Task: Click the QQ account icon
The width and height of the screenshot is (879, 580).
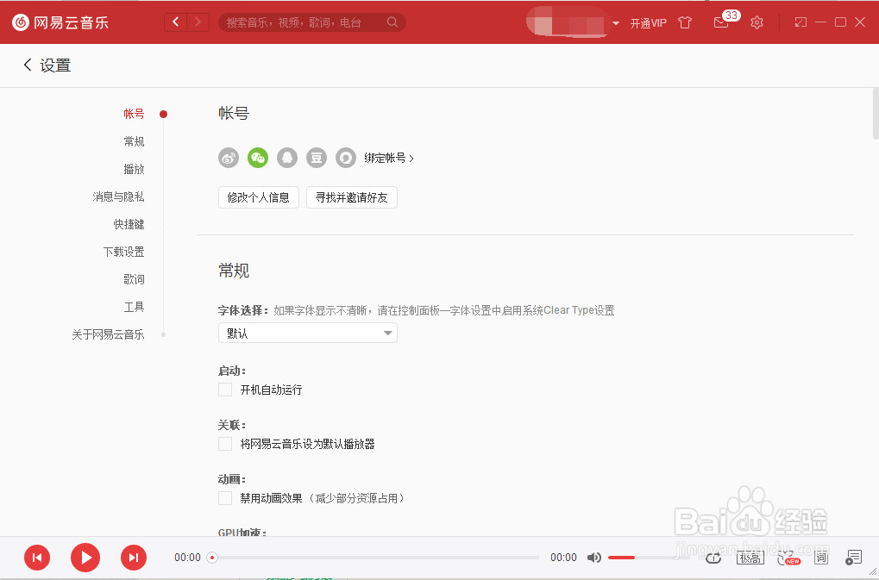Action: (287, 158)
